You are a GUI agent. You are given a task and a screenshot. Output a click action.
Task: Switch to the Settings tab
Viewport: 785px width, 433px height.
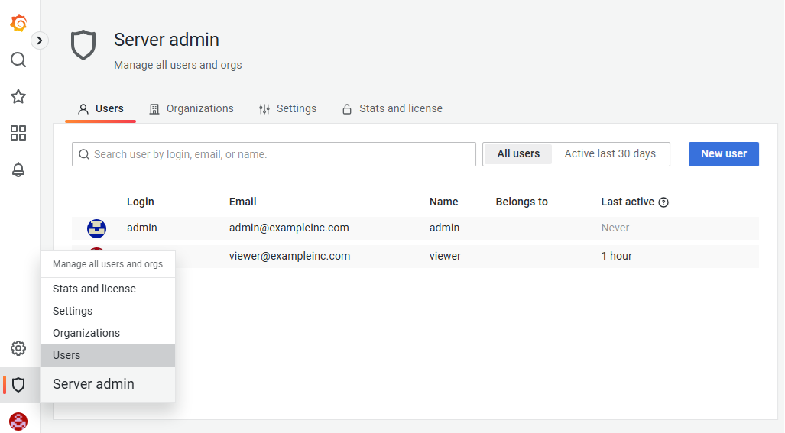287,108
